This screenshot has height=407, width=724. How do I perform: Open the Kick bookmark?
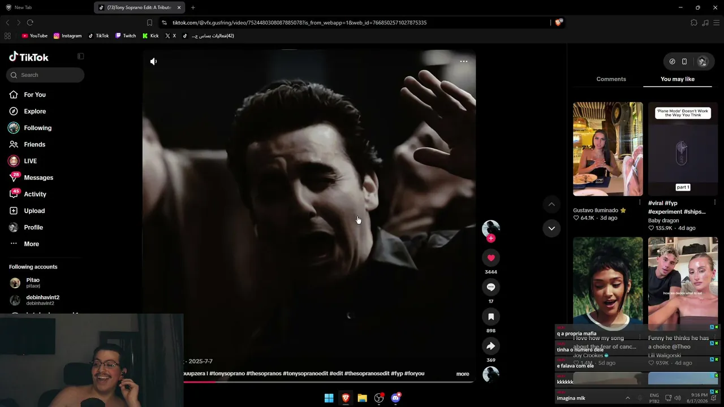tap(150, 36)
